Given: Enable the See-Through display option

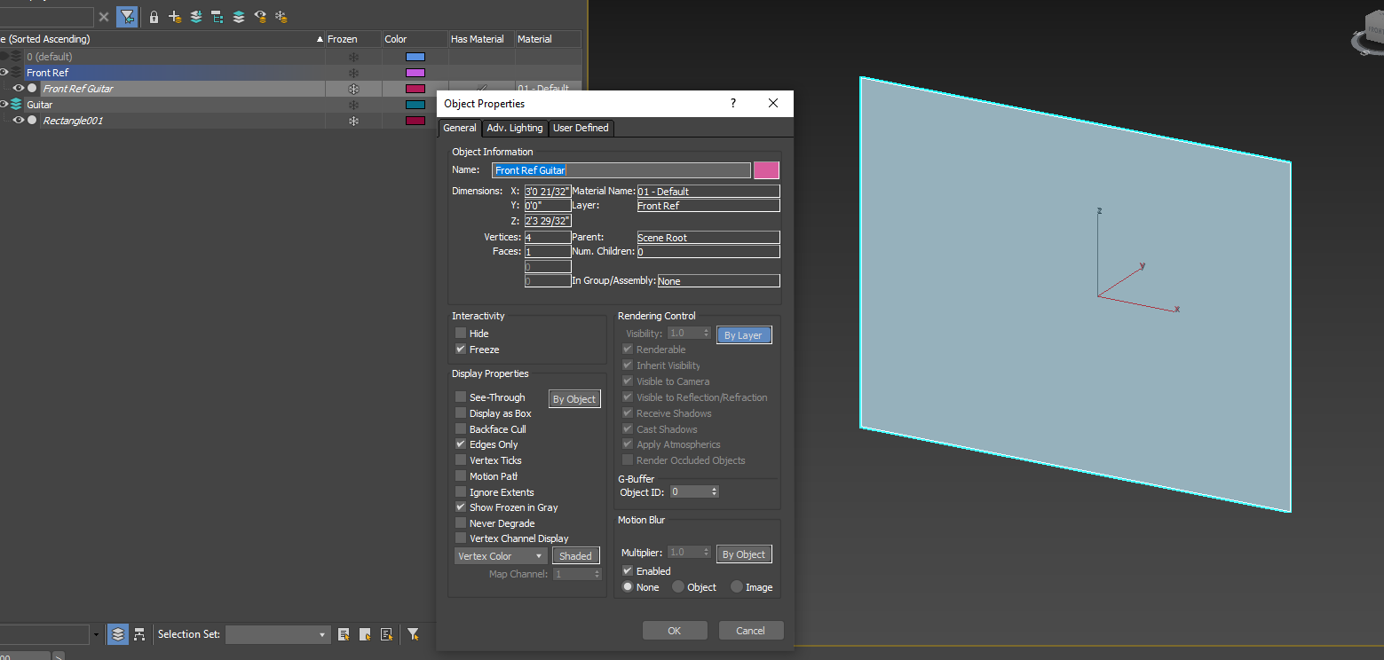Looking at the screenshot, I should click(461, 397).
